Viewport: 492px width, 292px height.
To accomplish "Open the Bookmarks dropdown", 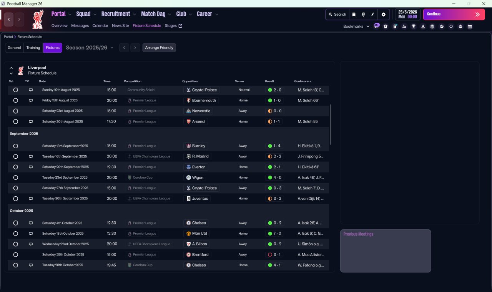I will 356,27.
